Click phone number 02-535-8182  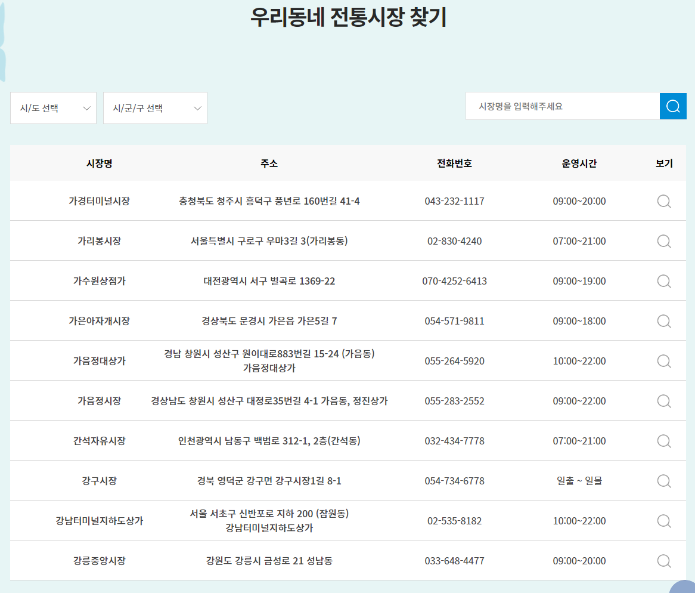click(454, 520)
